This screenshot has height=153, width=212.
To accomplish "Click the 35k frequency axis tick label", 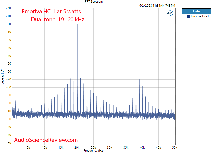I will (126, 148).
